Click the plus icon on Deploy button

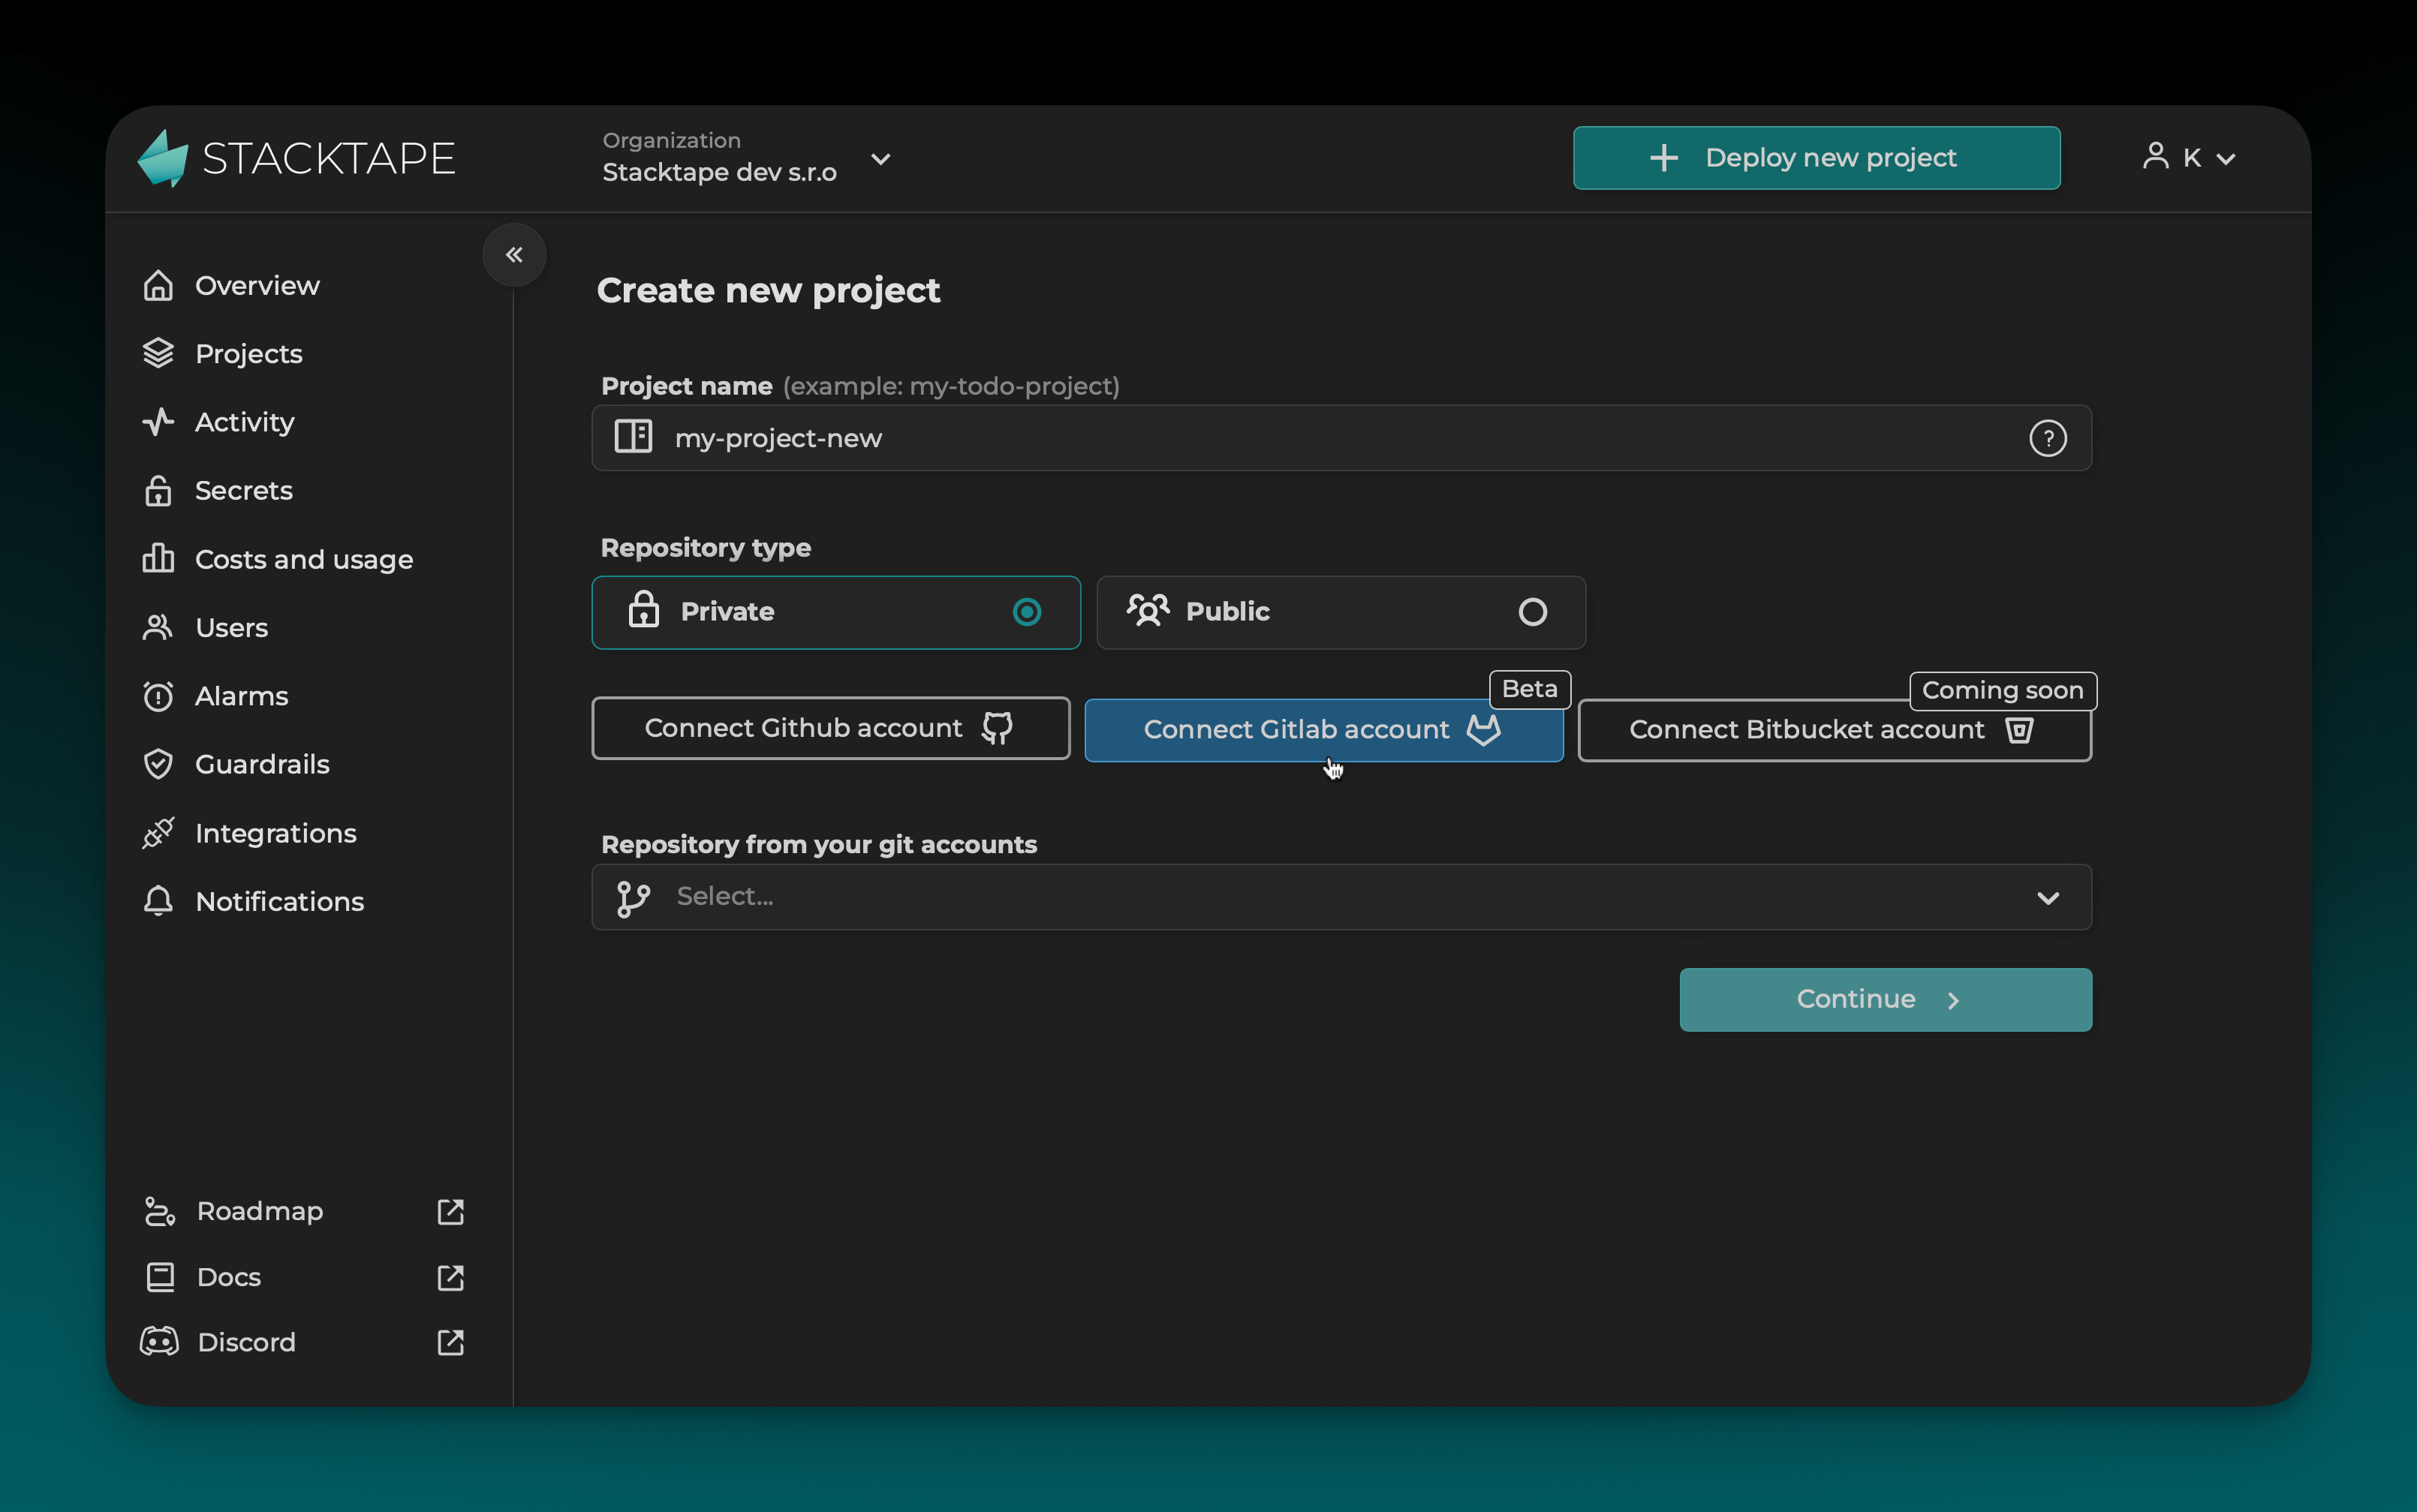[x=1663, y=158]
